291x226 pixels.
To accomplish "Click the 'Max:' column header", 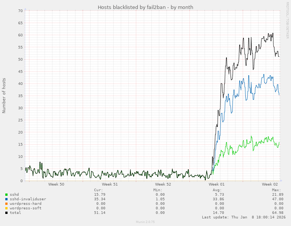I will coord(276,190).
